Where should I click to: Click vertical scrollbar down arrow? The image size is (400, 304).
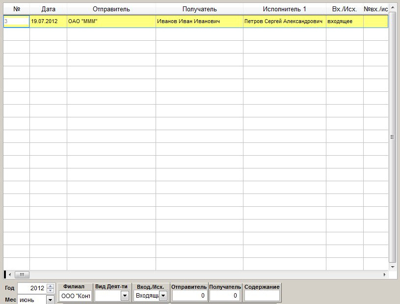pos(392,267)
